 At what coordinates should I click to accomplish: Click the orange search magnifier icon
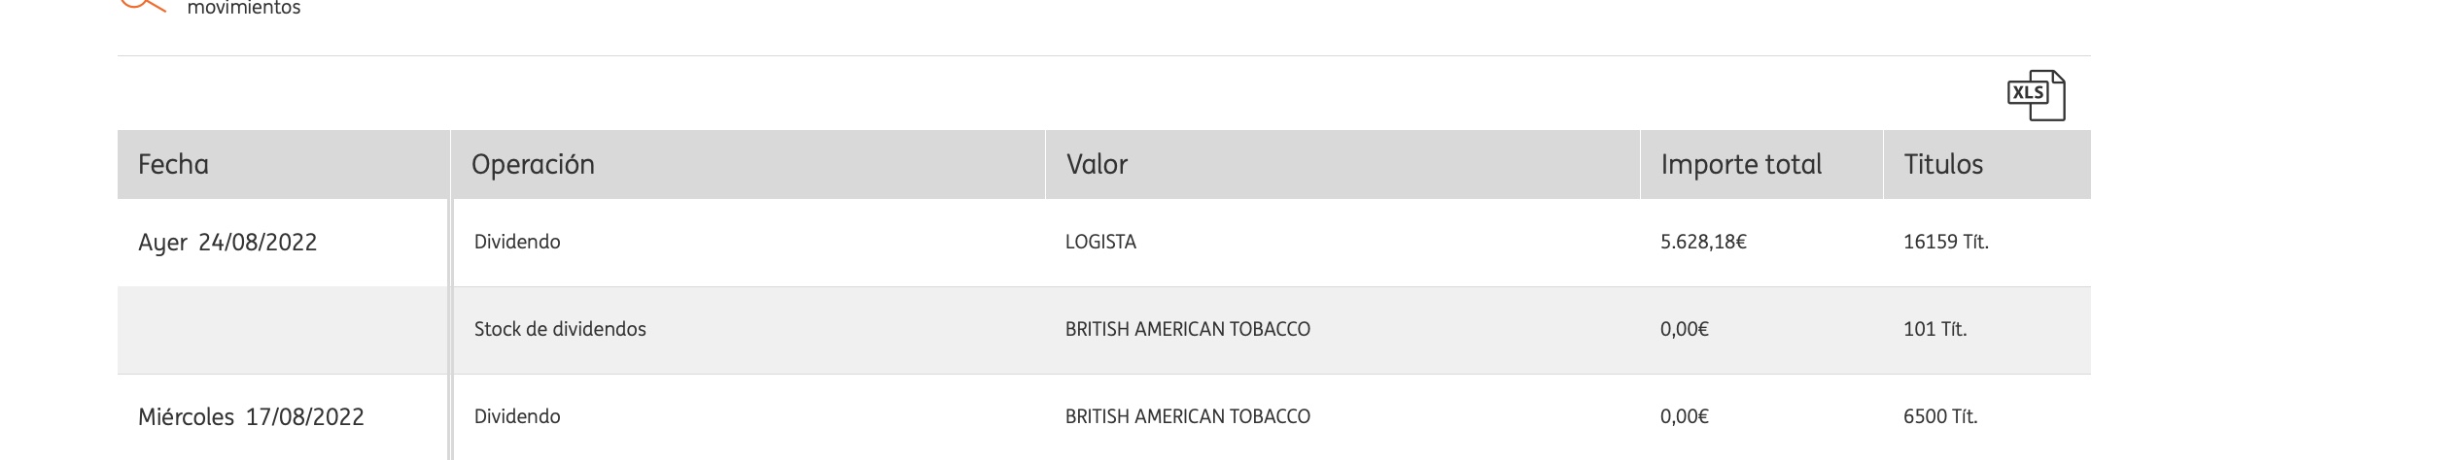click(x=143, y=5)
